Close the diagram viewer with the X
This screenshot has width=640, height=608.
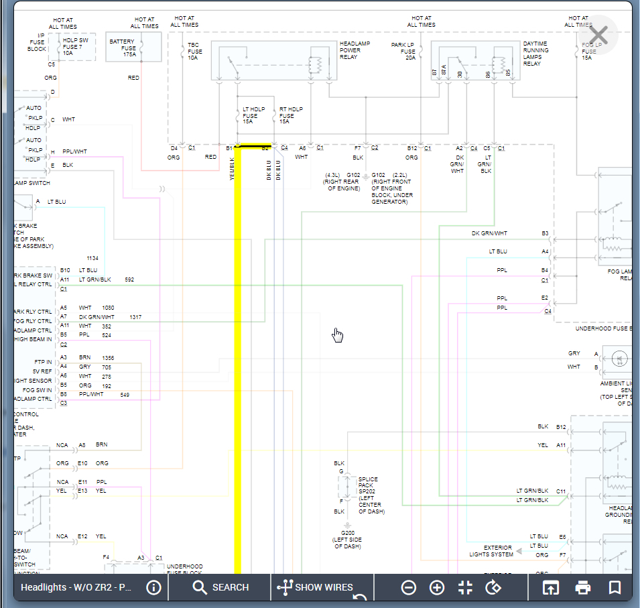tap(598, 35)
